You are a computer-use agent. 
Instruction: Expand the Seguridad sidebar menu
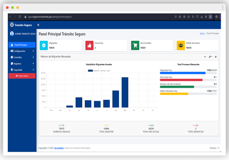(22, 70)
